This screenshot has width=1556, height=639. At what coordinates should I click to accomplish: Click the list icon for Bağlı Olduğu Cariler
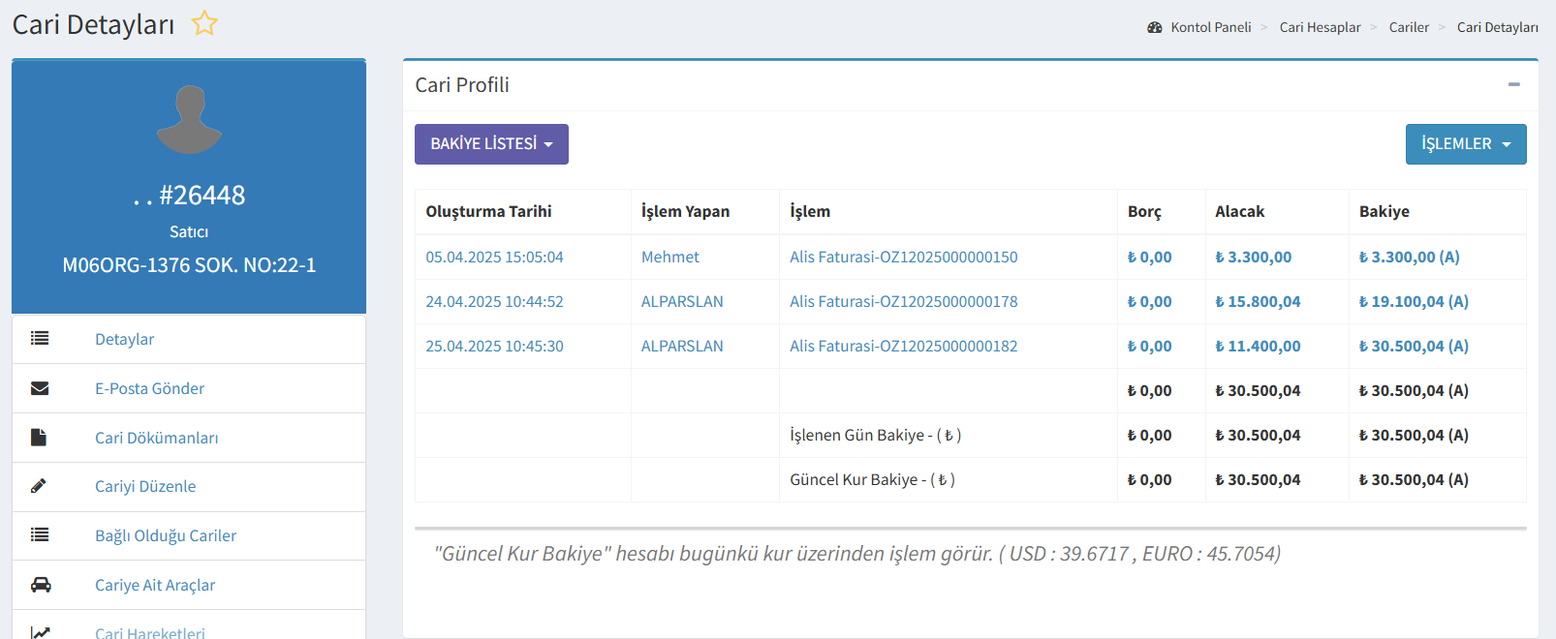tap(40, 535)
